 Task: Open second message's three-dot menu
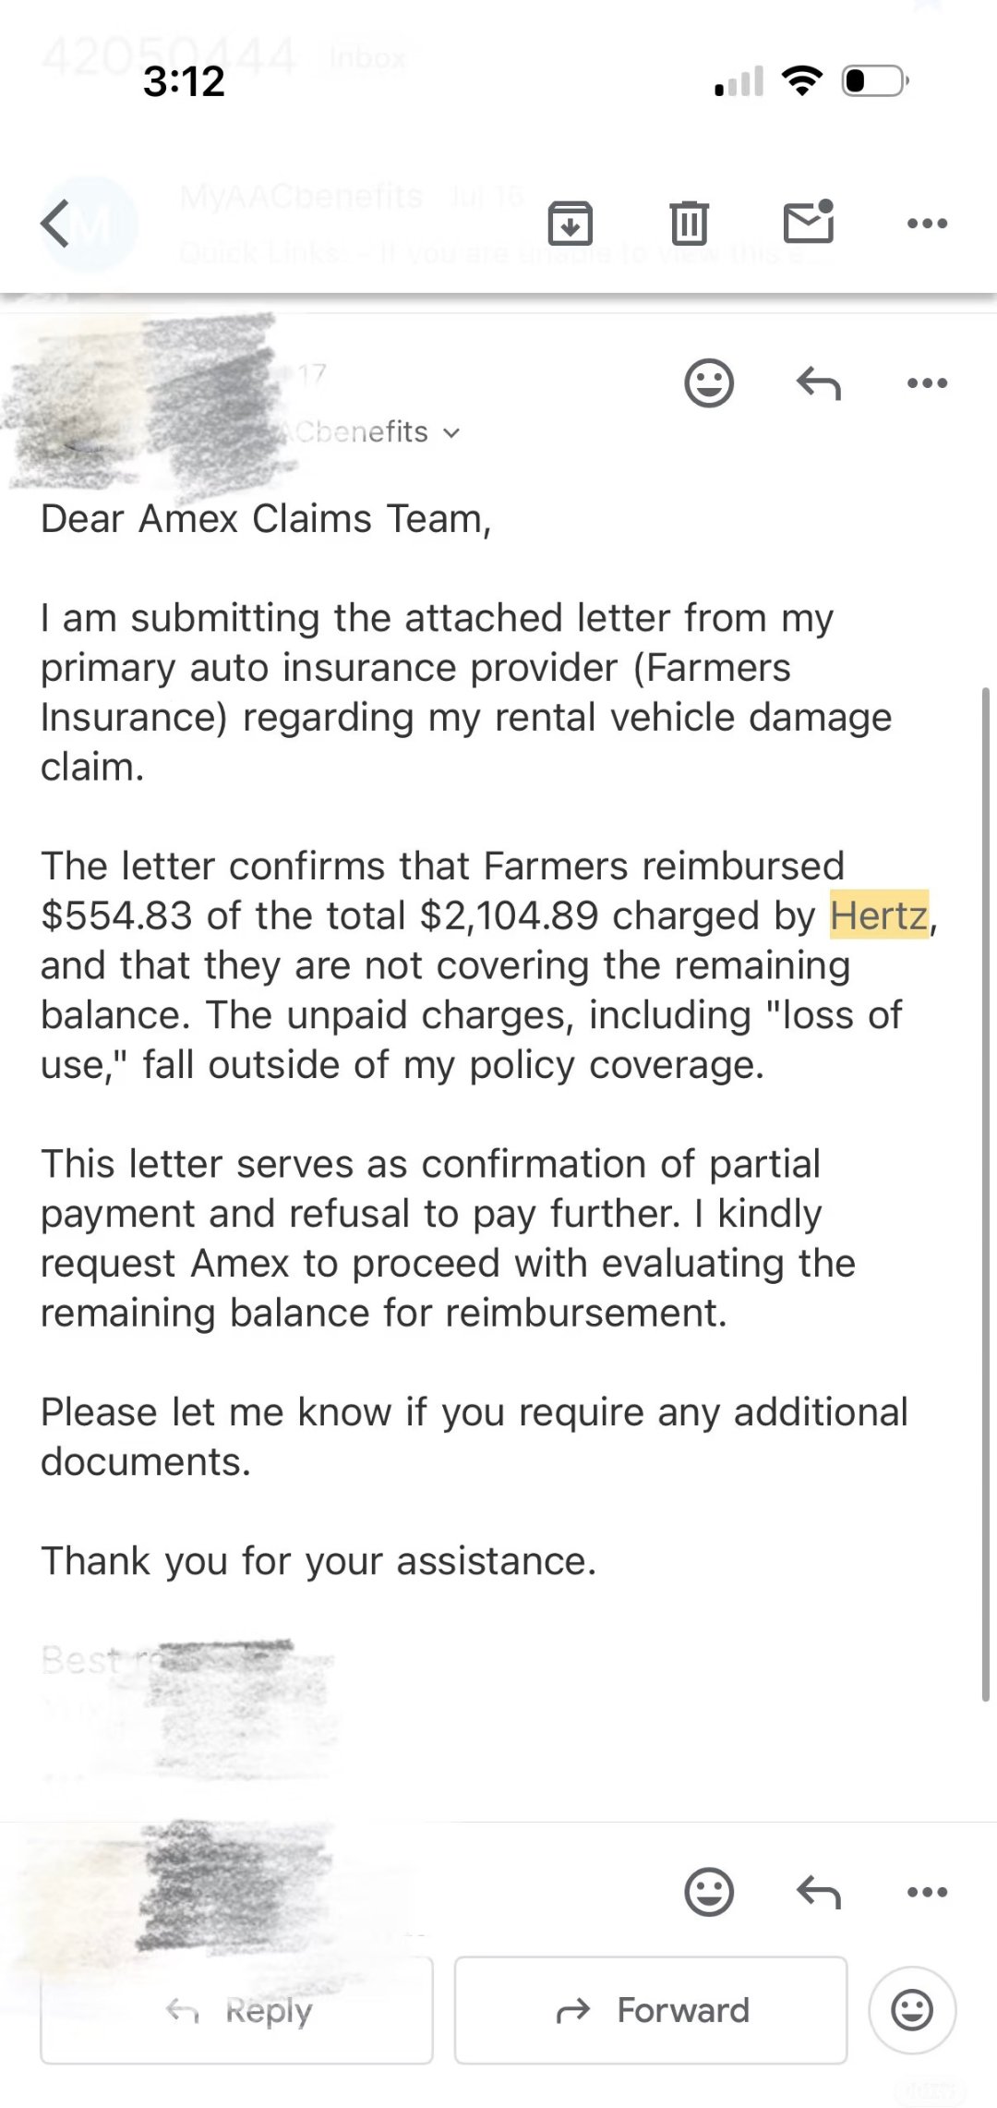927,1892
